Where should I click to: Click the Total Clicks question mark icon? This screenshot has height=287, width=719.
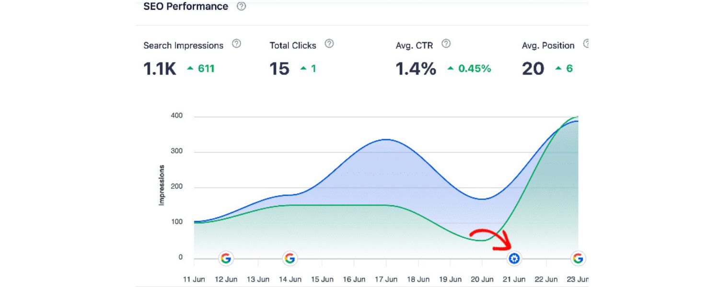pyautogui.click(x=329, y=43)
